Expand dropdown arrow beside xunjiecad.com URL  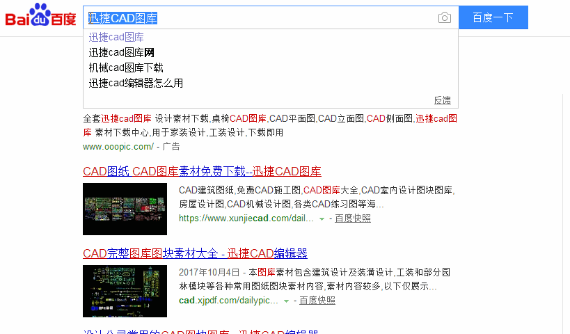click(x=322, y=218)
